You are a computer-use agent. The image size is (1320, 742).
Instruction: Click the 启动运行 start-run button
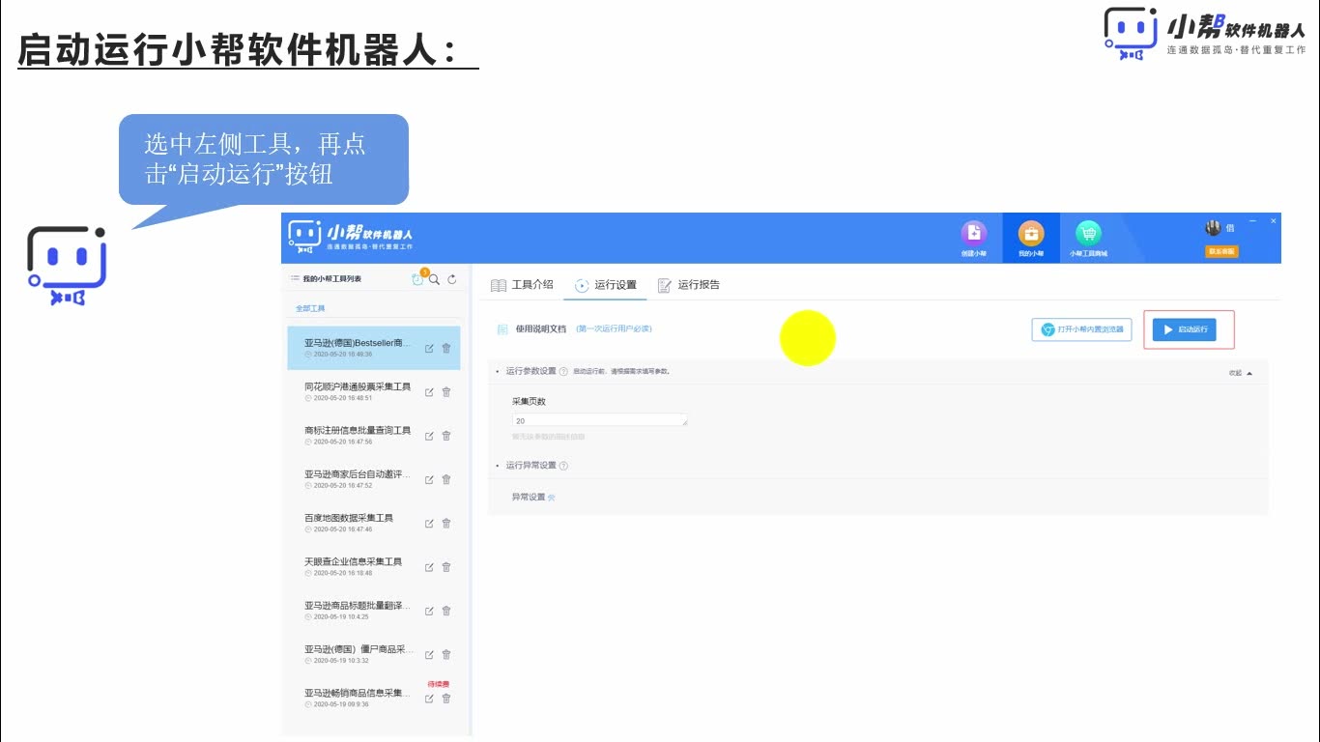tap(1185, 330)
